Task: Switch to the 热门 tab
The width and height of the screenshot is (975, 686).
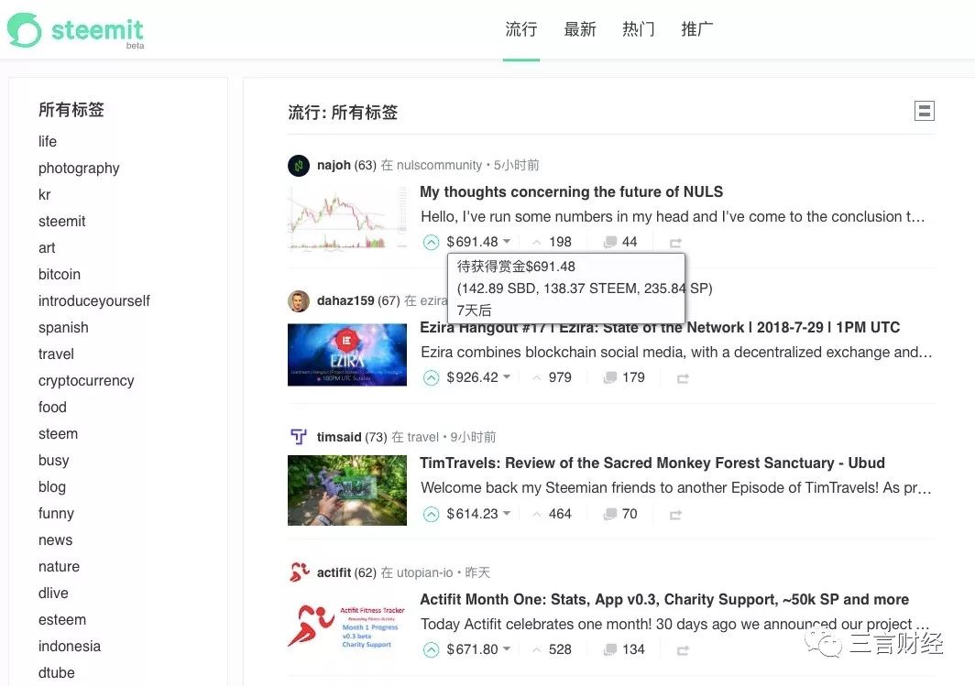Action: (638, 29)
